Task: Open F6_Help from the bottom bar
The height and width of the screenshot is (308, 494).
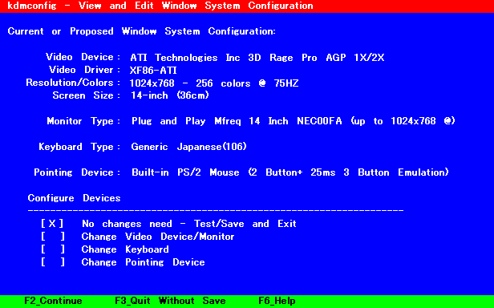Action: tap(277, 301)
